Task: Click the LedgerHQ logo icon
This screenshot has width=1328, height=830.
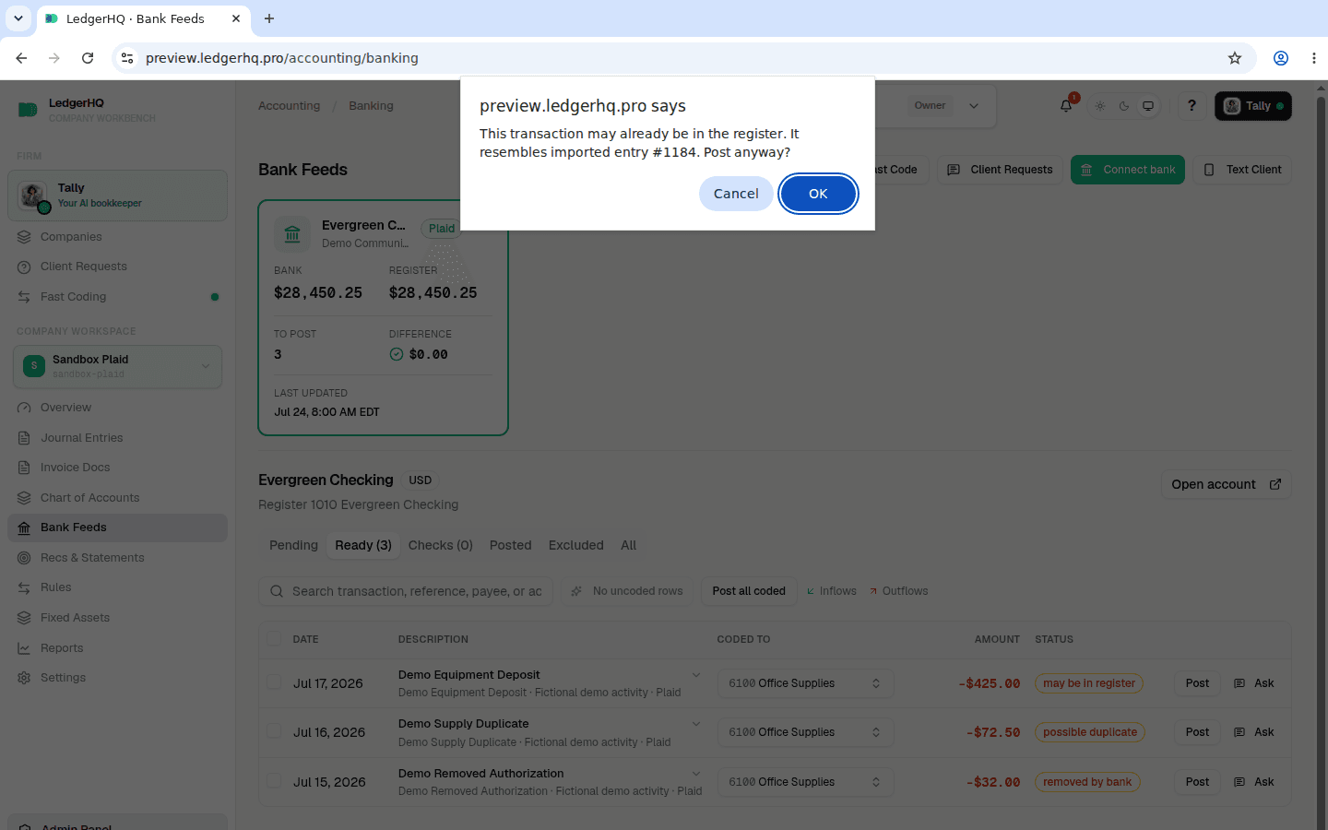Action: click(28, 110)
